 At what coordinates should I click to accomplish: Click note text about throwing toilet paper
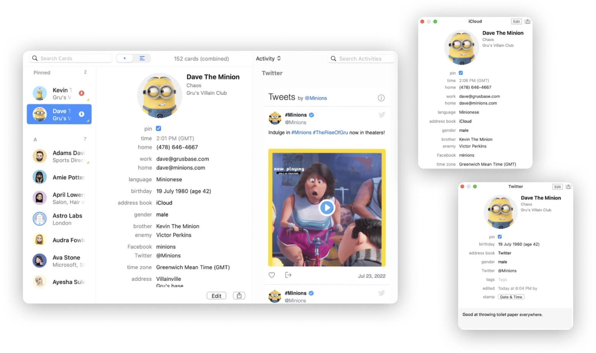coord(502,315)
